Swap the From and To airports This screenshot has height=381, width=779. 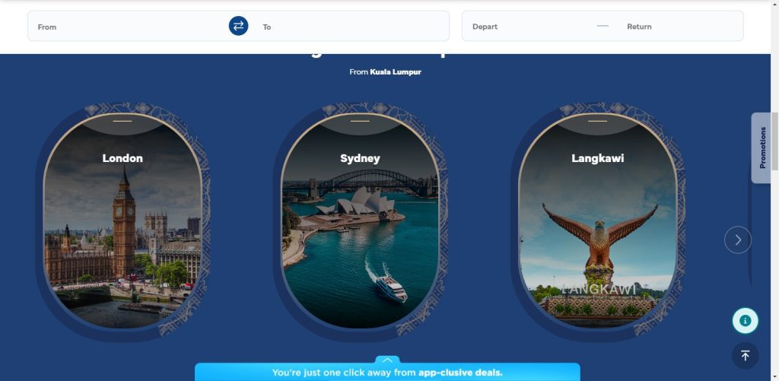pos(238,26)
